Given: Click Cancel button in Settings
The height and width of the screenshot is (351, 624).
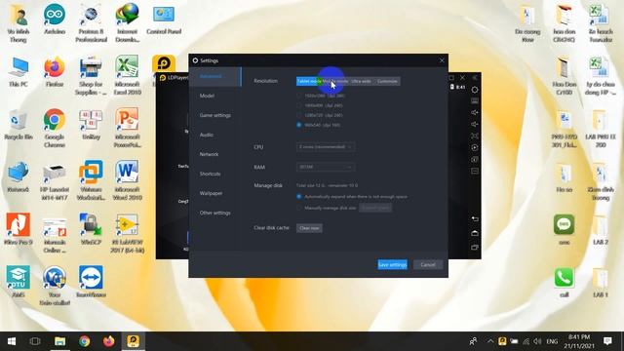Looking at the screenshot, I should [x=428, y=264].
